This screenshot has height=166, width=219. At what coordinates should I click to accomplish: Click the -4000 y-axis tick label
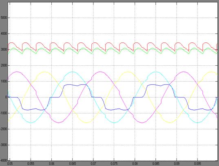pos(4,160)
